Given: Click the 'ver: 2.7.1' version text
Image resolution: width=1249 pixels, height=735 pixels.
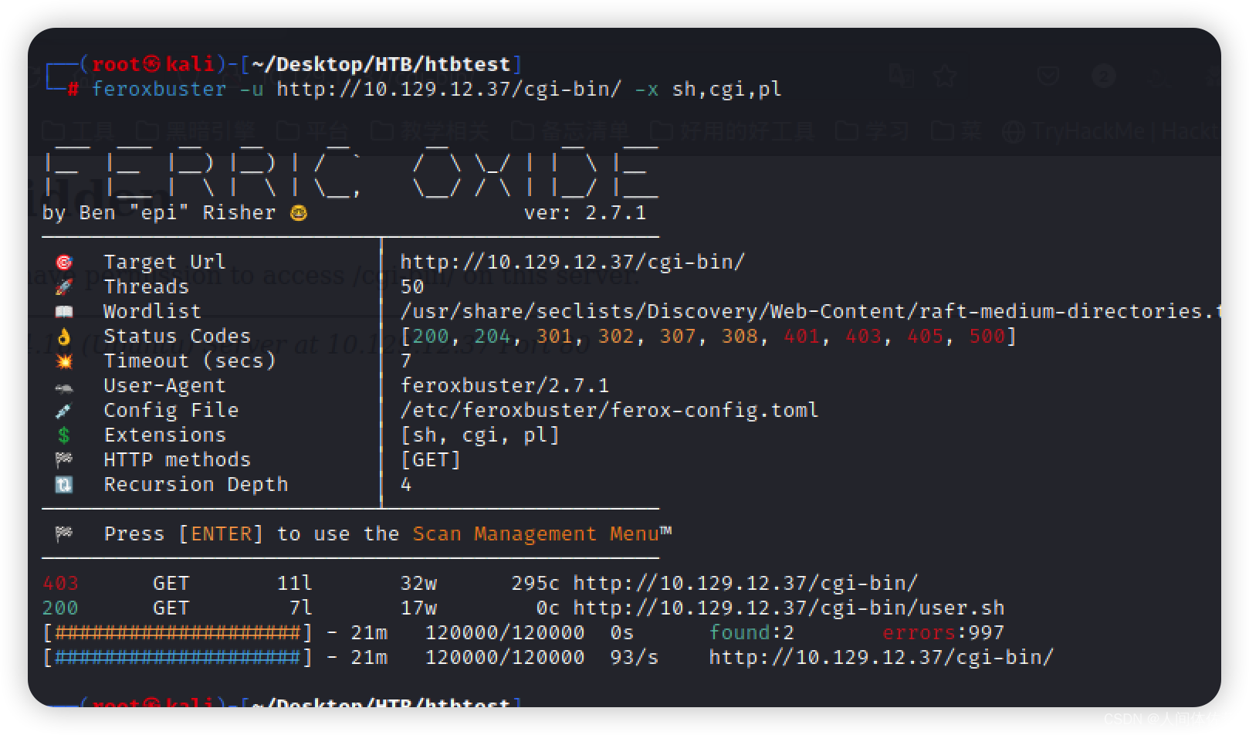Looking at the screenshot, I should (585, 213).
